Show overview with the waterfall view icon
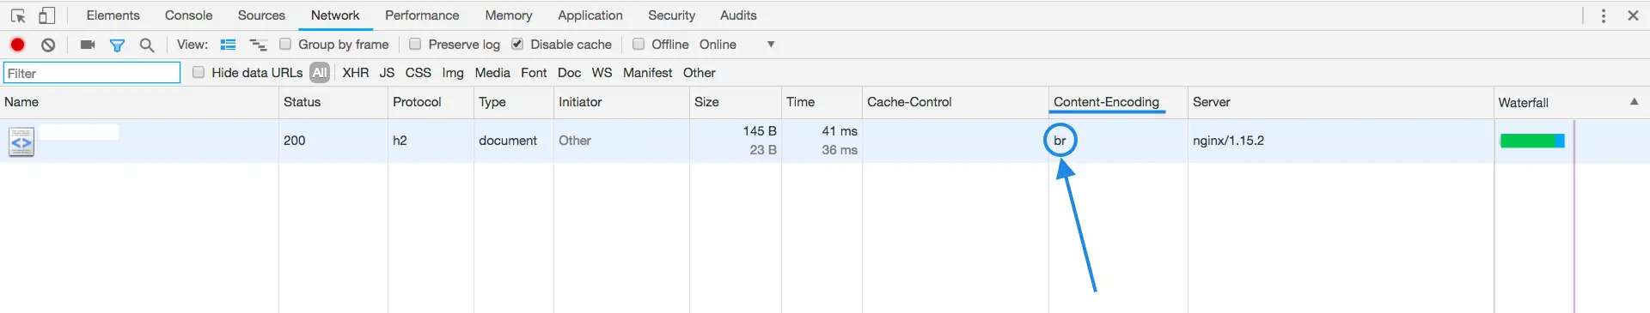 click(x=258, y=45)
